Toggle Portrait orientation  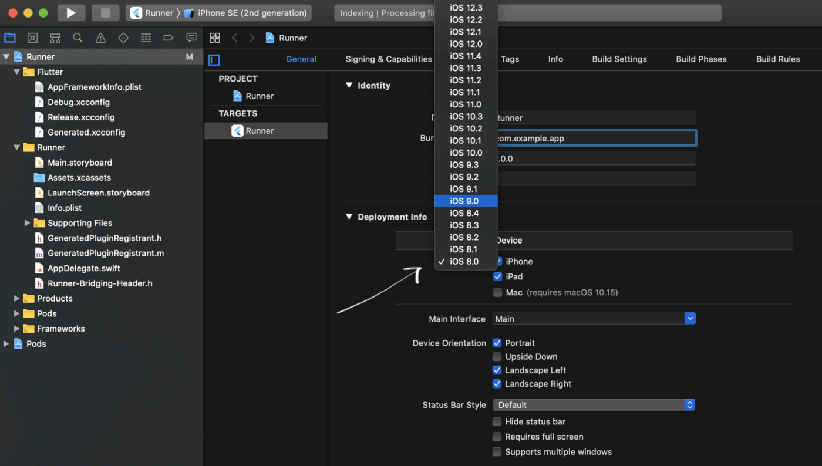(497, 343)
